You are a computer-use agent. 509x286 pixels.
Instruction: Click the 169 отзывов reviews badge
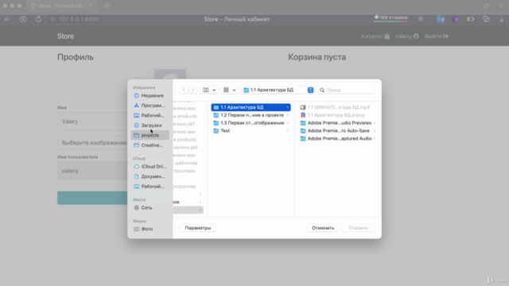[390, 17]
